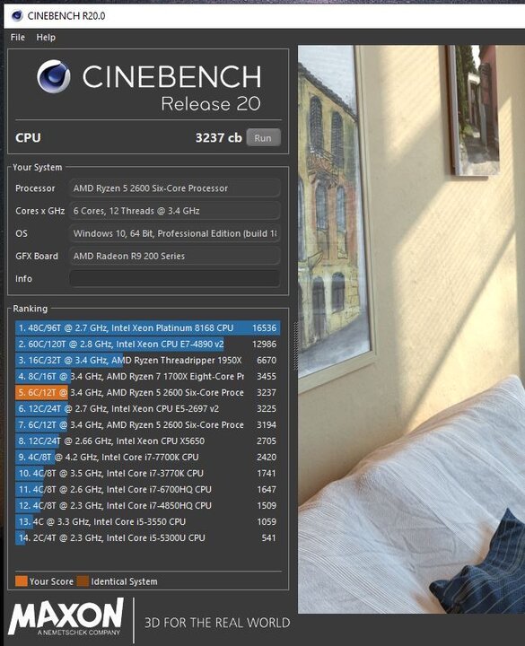Click the panel splitter grip beside the ranking
Screen dimensions: 525x646
pos(295,346)
